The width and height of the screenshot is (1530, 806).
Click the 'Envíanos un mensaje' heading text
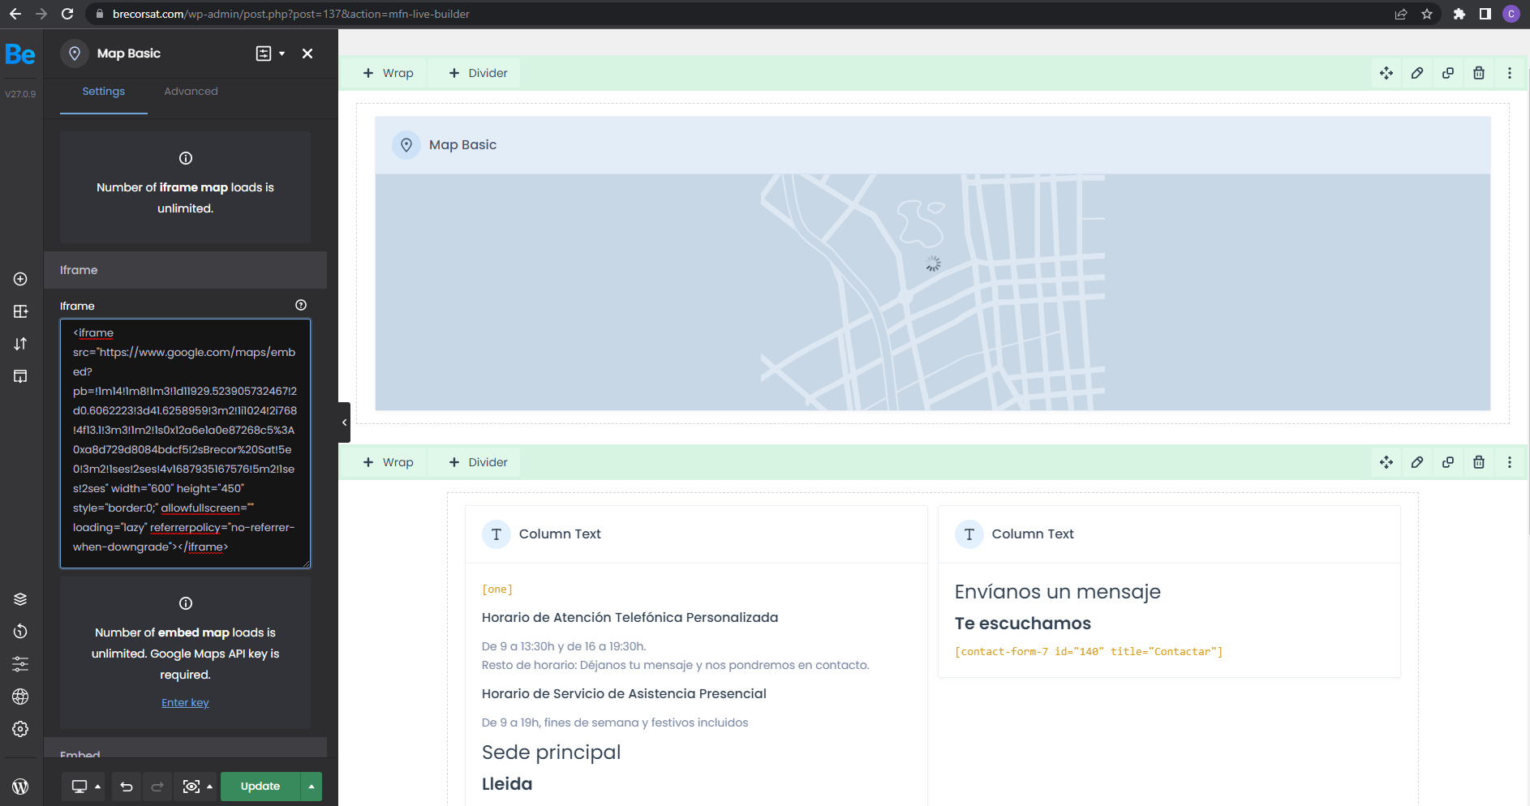(1058, 592)
